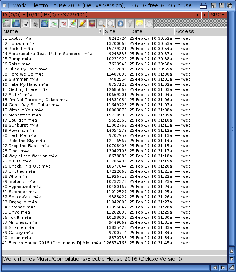Select file 09 Slammer.m4a
236x272 pixels.
(20, 79)
